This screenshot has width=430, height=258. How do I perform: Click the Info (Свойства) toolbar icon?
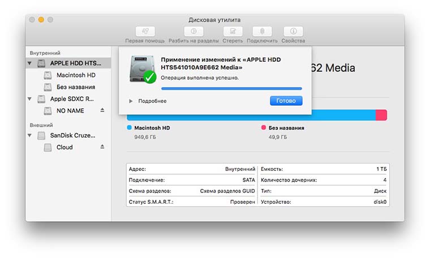(x=293, y=31)
